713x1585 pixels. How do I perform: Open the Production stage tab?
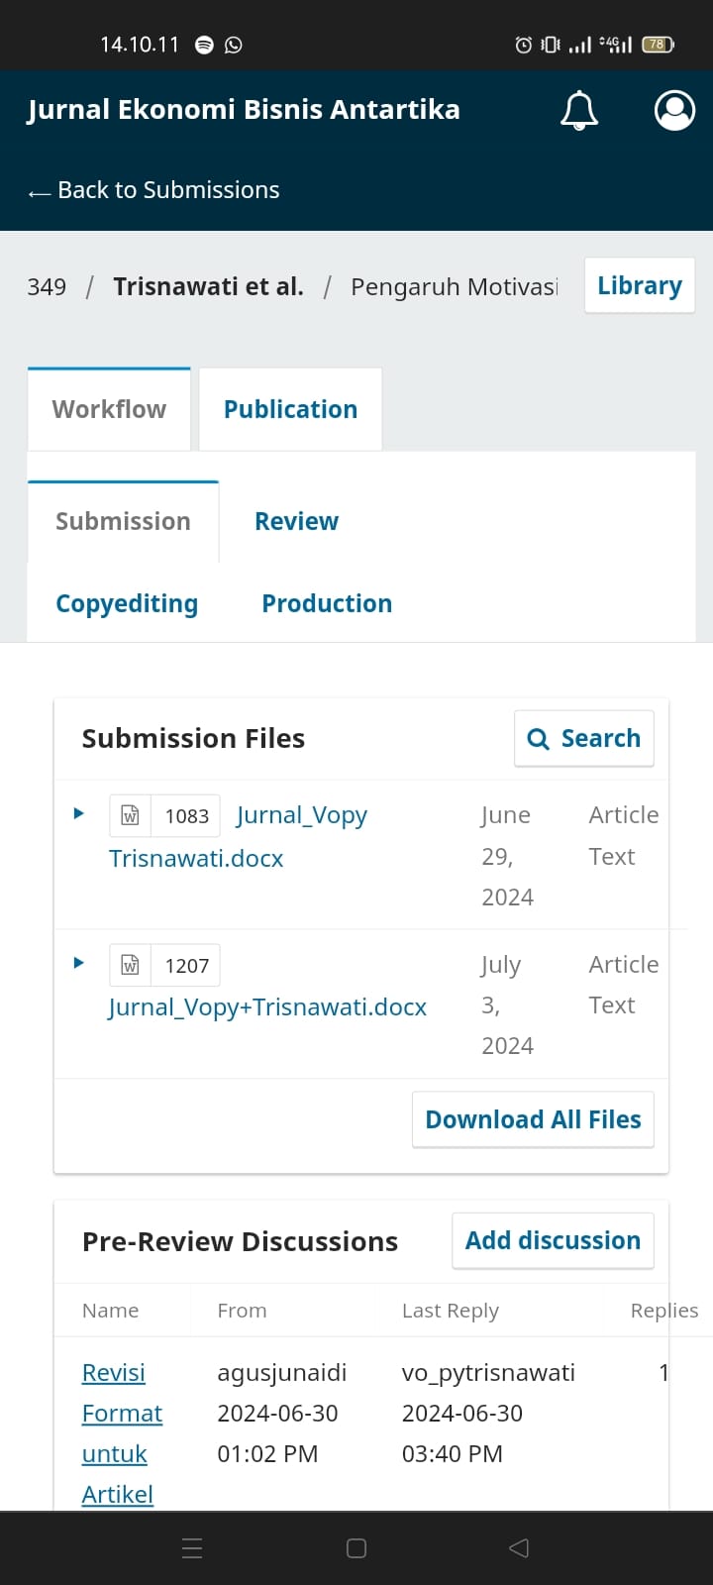point(327,603)
